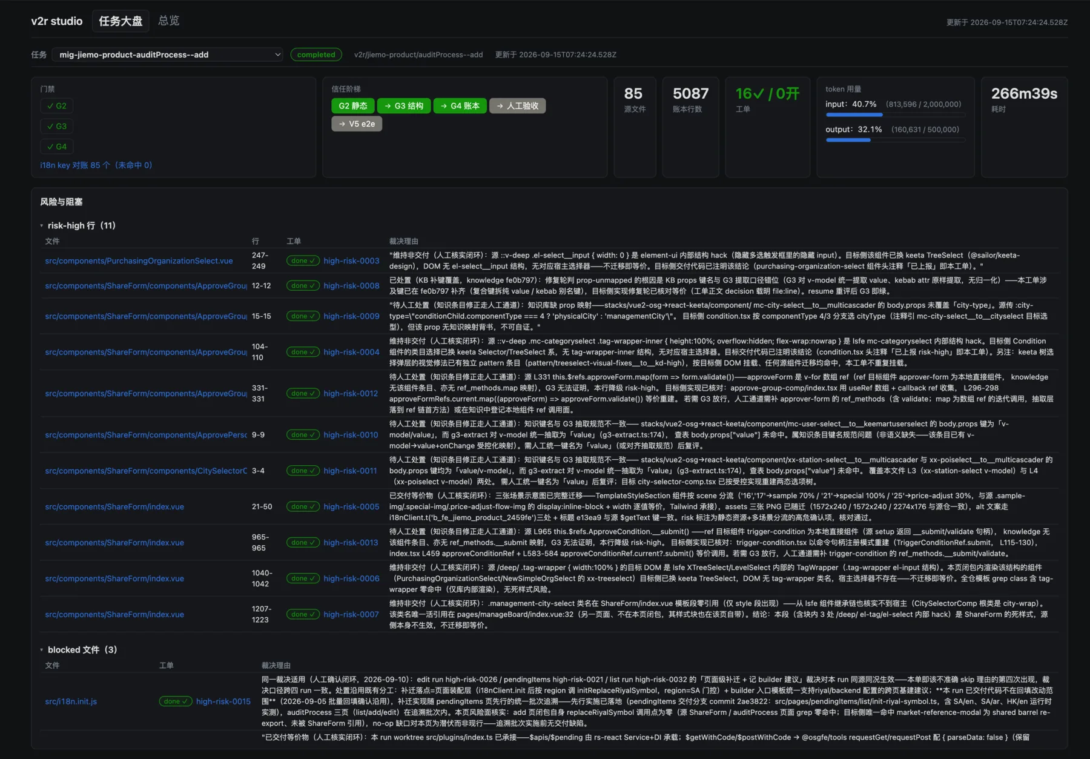Open ticket high-risk-0003
This screenshot has height=759, width=1090.
351,261
